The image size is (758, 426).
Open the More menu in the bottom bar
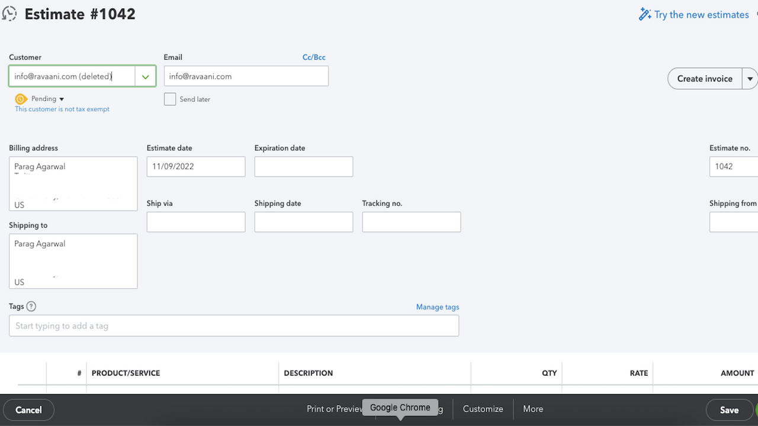pos(532,409)
